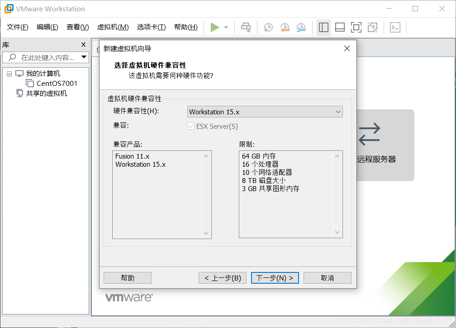Open the library search filter dropdown arrow
456x328 pixels.
(84, 57)
